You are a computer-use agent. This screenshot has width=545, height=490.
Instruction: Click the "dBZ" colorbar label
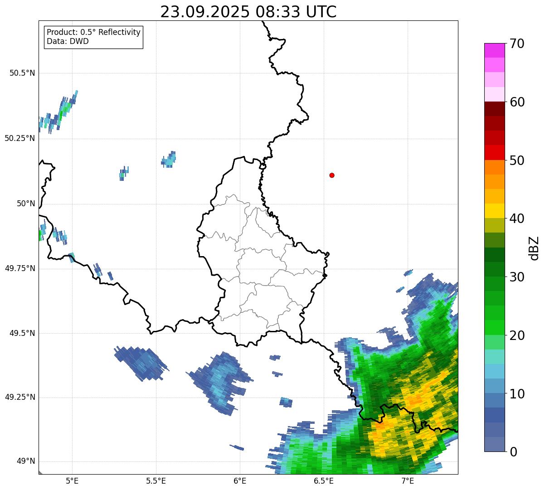click(534, 248)
